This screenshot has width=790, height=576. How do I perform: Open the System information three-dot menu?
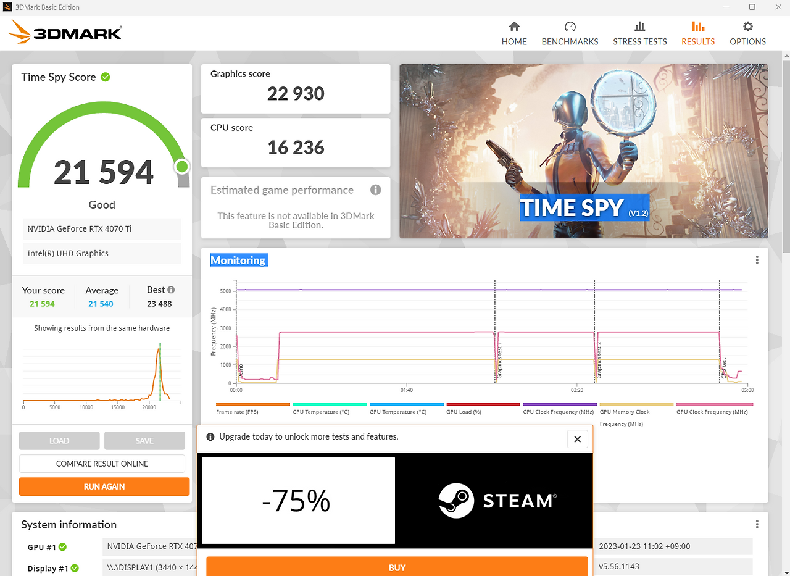(757, 524)
